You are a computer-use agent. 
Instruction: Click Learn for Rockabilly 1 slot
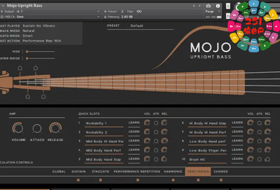coord(134,122)
